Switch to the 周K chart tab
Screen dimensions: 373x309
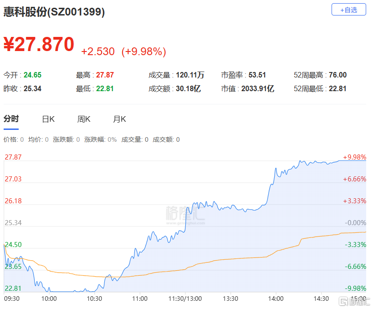coord(84,119)
